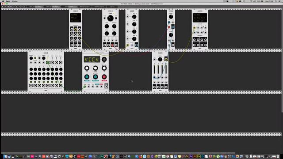
Task: Click round button beside KICK display
Action: coord(104,59)
